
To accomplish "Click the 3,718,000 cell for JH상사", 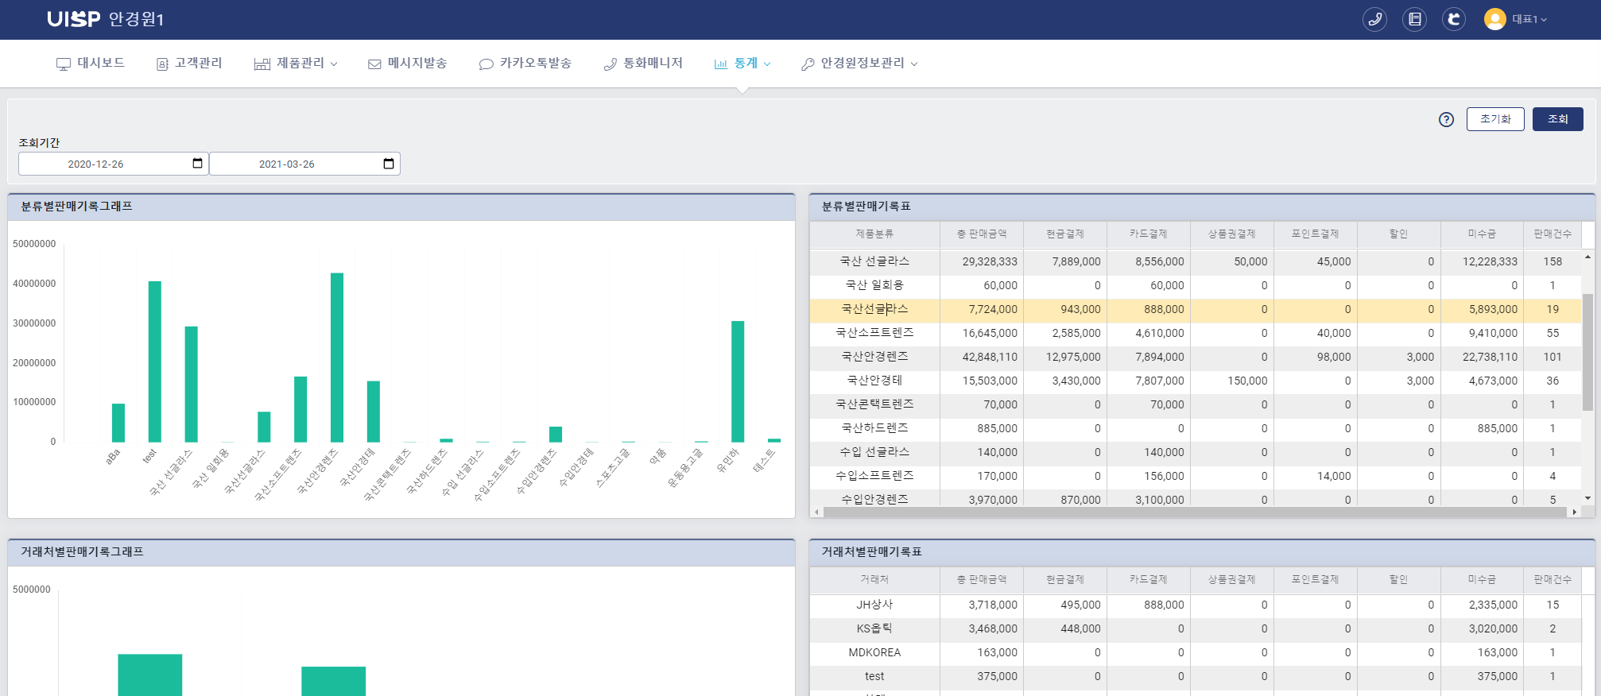I will pyautogui.click(x=982, y=605).
